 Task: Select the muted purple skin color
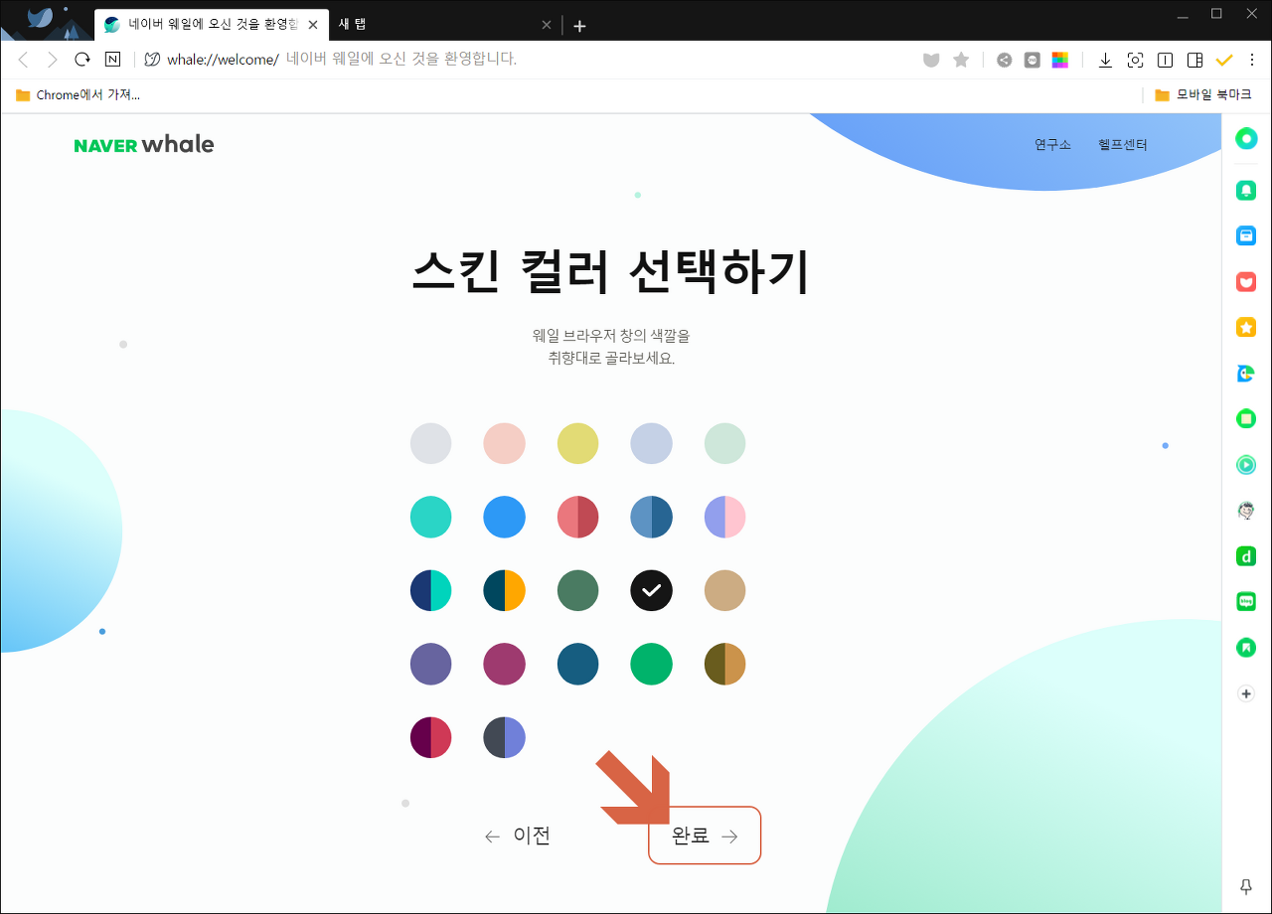[x=430, y=664]
